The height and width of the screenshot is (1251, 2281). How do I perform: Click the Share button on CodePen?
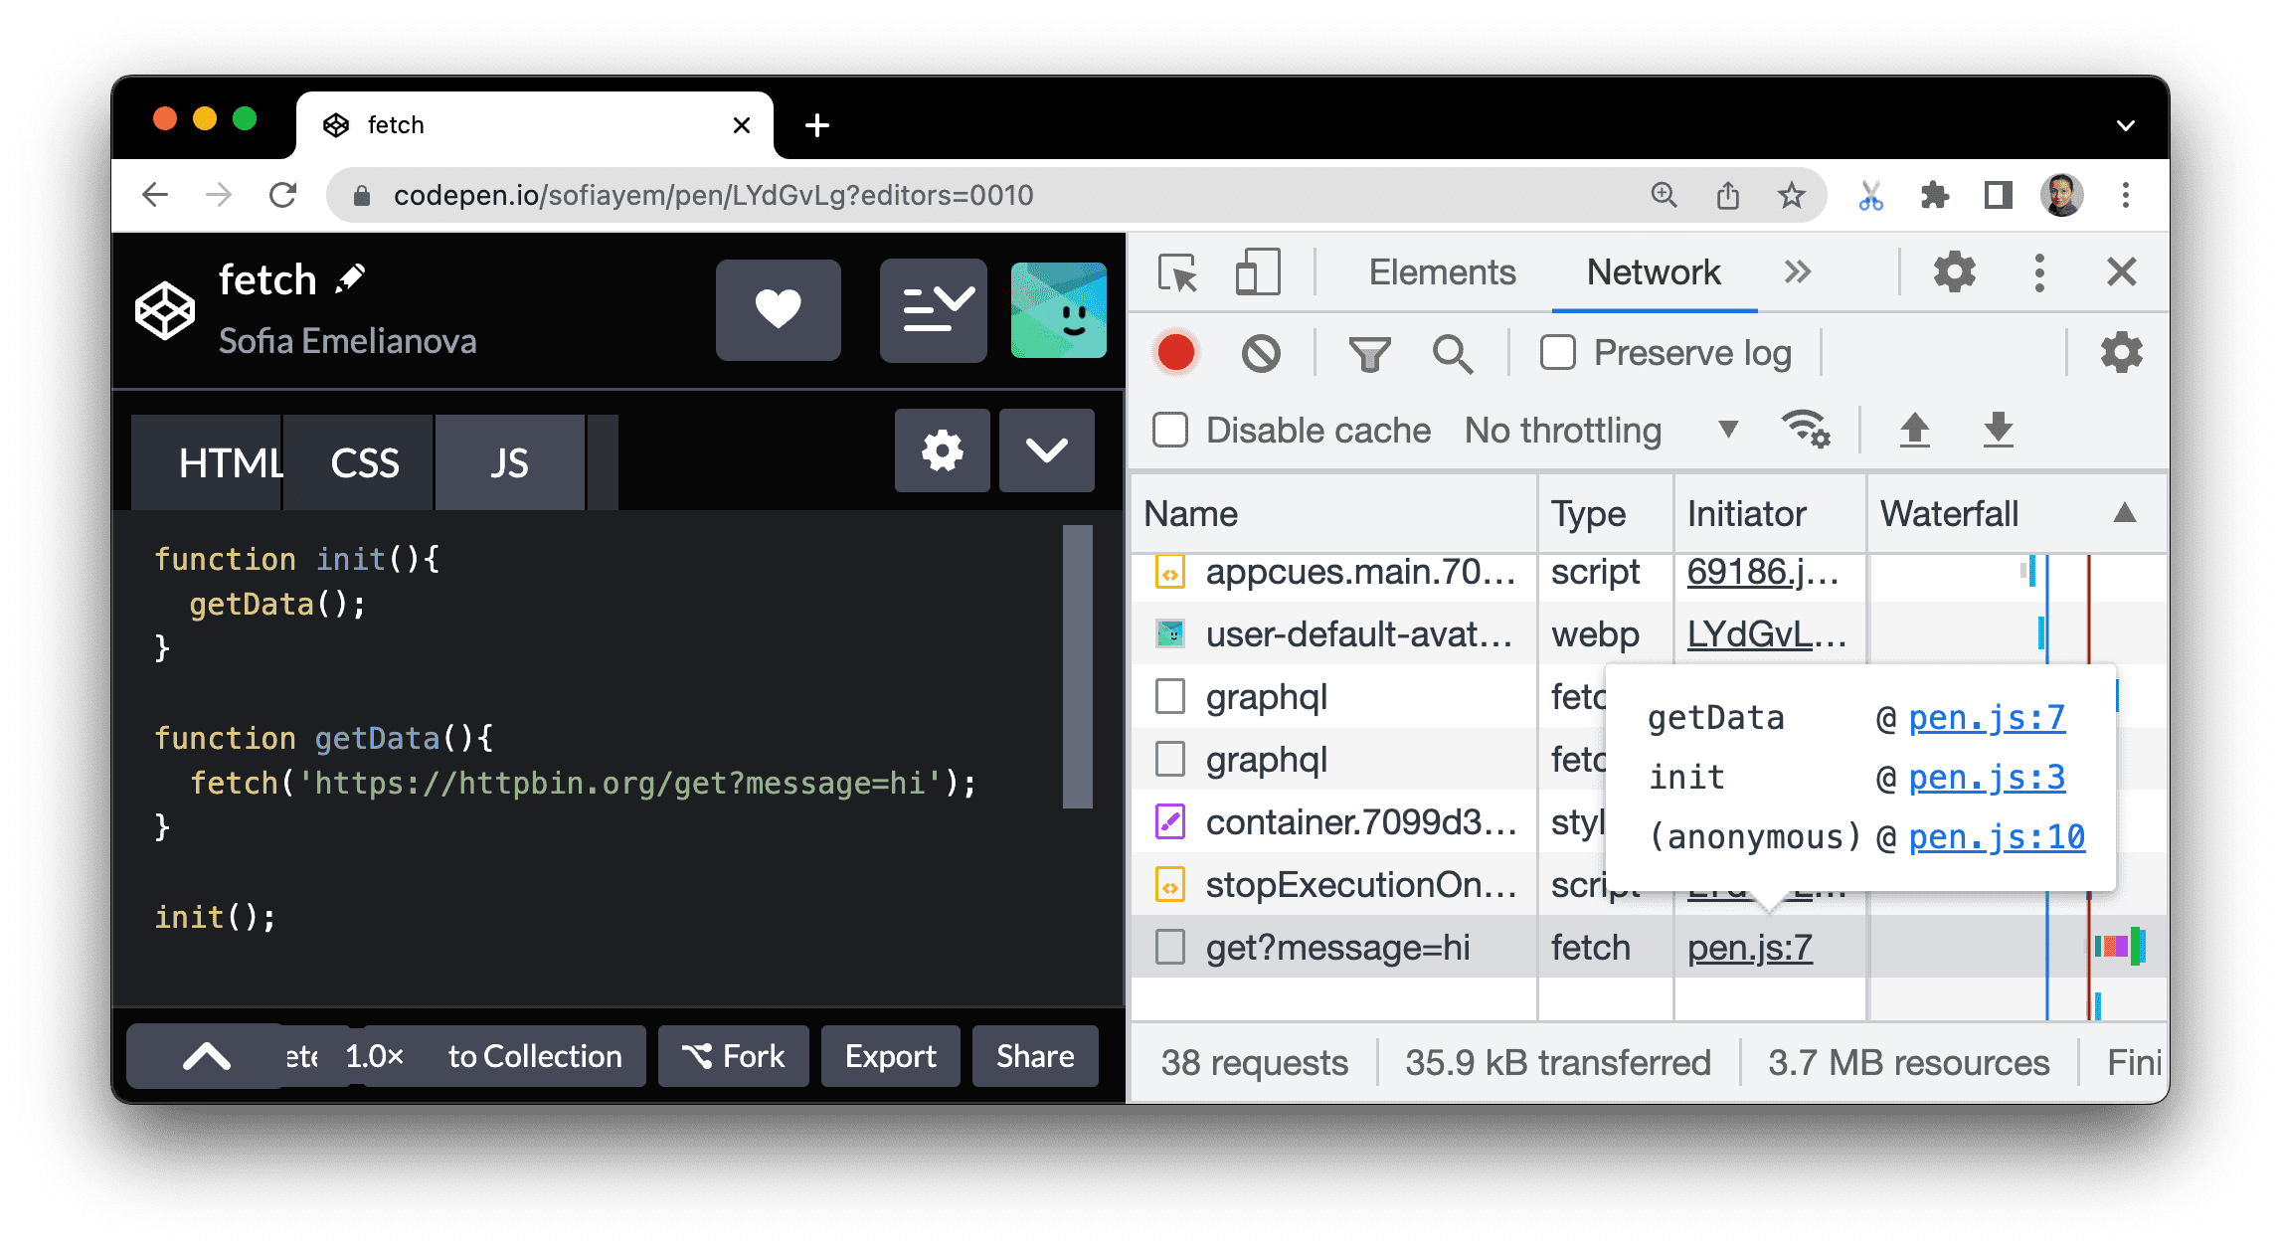(1032, 1057)
